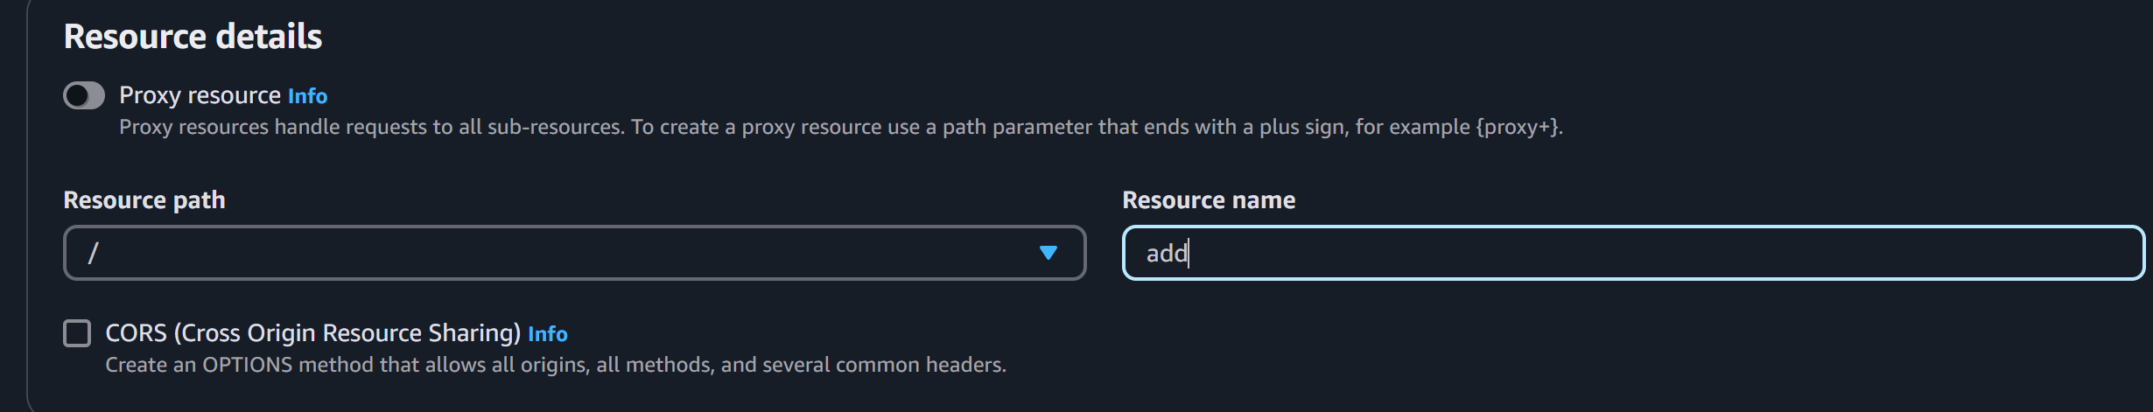Viewport: 2153px width, 412px height.
Task: Enable the Proxy resource toggle switch
Action: (84, 95)
